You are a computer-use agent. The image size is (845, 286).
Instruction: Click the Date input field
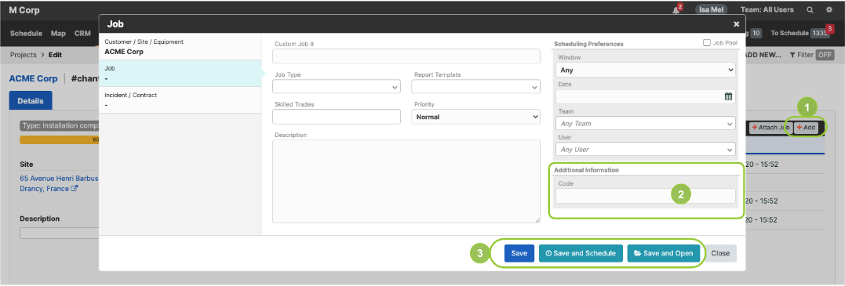click(646, 96)
